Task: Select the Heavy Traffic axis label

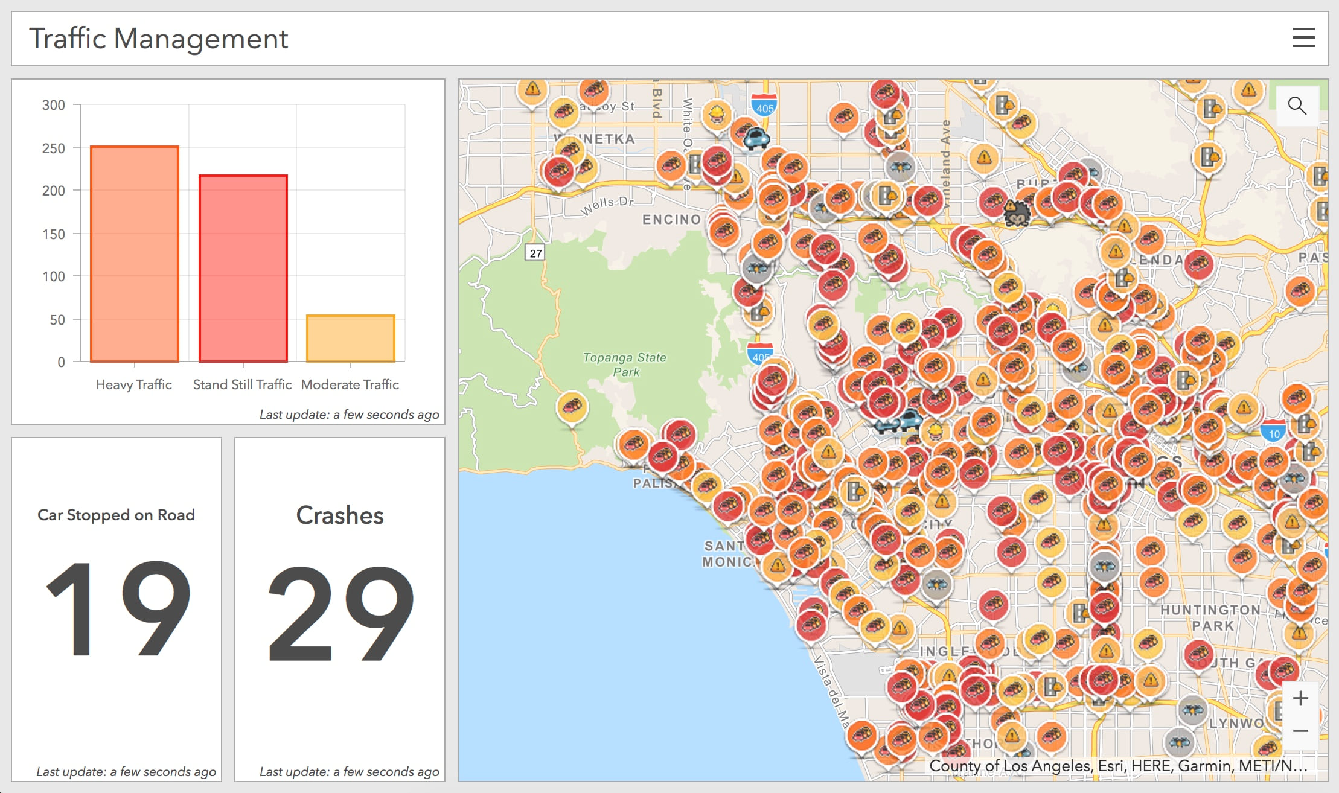Action: click(x=133, y=384)
